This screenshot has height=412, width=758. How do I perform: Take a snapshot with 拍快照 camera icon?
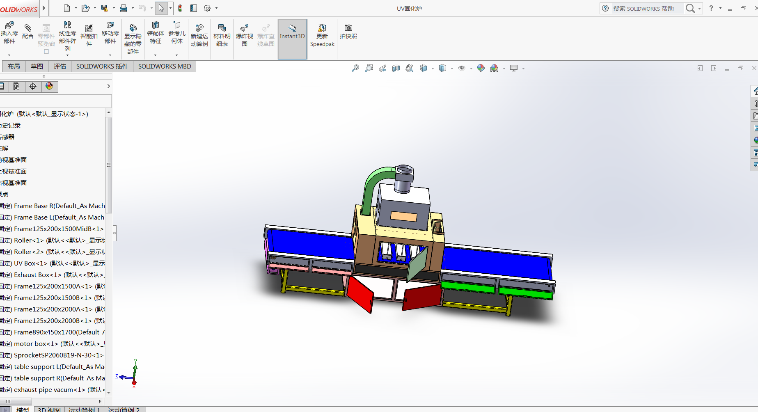coord(348,31)
